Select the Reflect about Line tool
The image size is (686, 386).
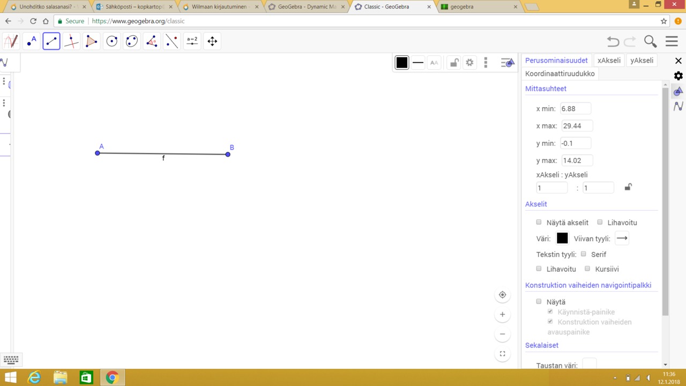pyautogui.click(x=172, y=41)
